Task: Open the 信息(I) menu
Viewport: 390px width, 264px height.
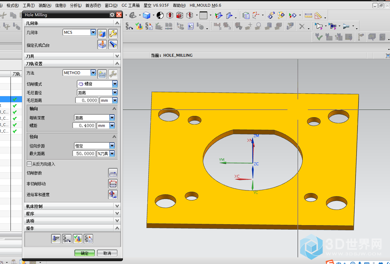Action: point(60,5)
